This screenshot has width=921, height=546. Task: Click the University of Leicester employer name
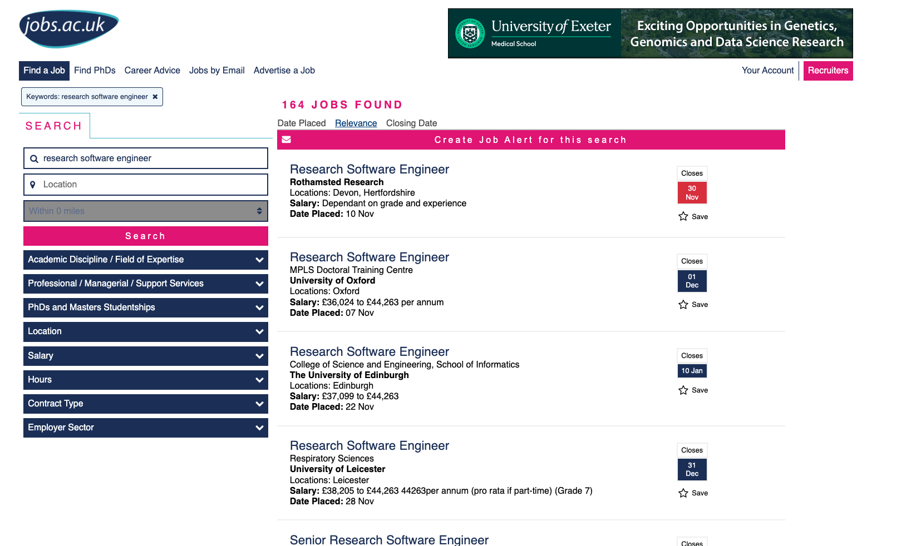[338, 469]
